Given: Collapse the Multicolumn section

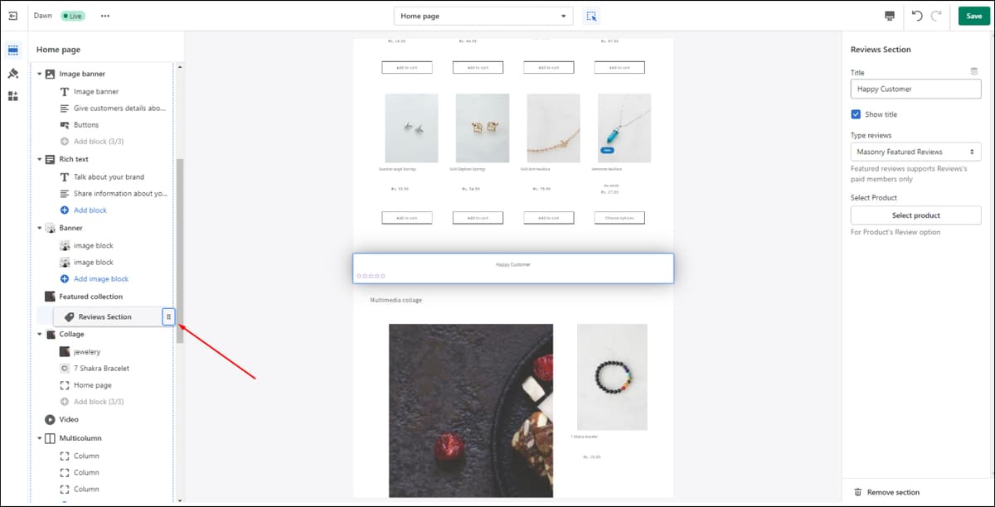Looking at the screenshot, I should (x=39, y=438).
